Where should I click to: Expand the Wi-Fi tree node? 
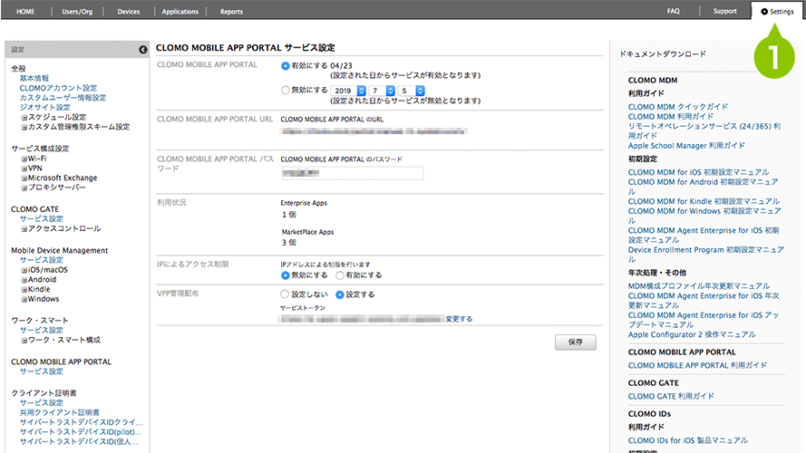click(x=24, y=159)
